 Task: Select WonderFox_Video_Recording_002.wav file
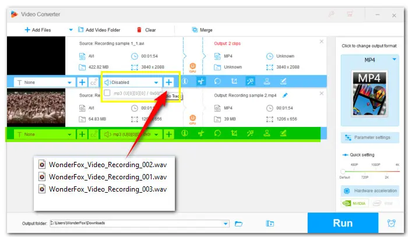point(103,165)
